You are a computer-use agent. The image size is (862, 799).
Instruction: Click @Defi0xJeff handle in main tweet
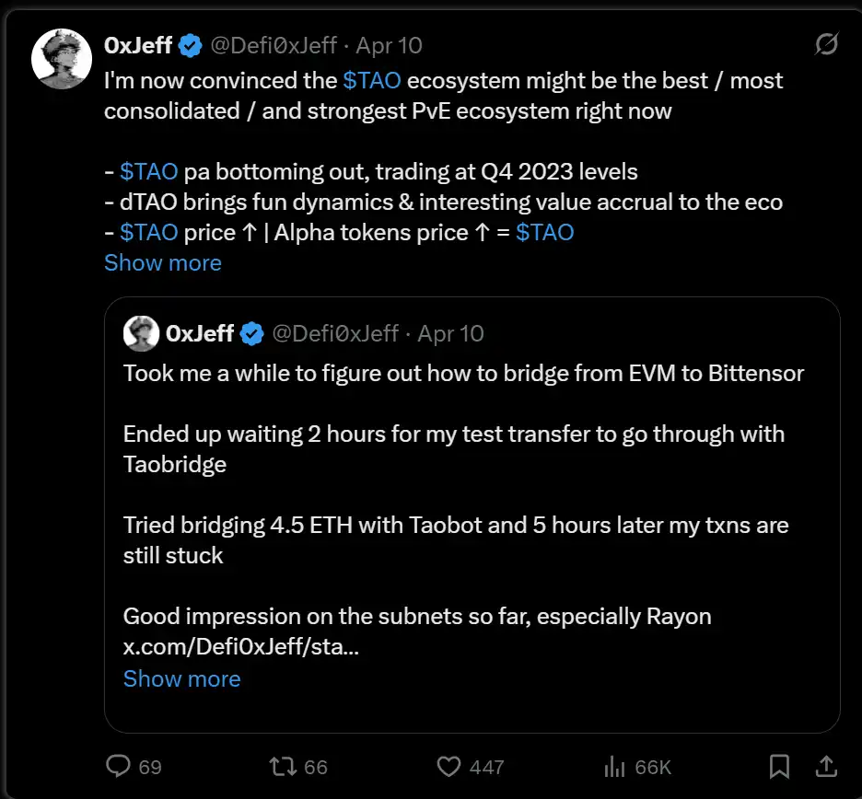click(274, 45)
